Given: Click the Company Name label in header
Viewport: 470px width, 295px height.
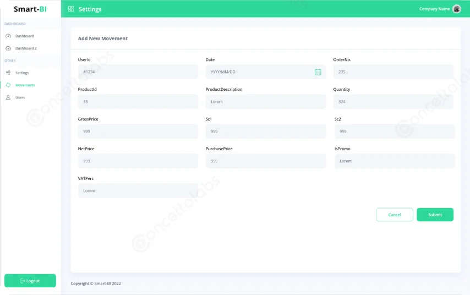Looking at the screenshot, I should point(434,9).
